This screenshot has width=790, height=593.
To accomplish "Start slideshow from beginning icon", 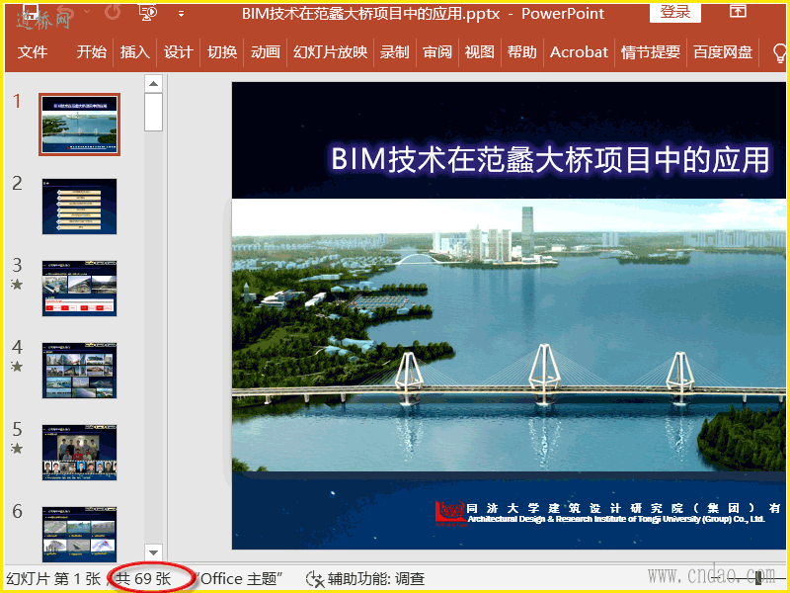I will tap(148, 13).
